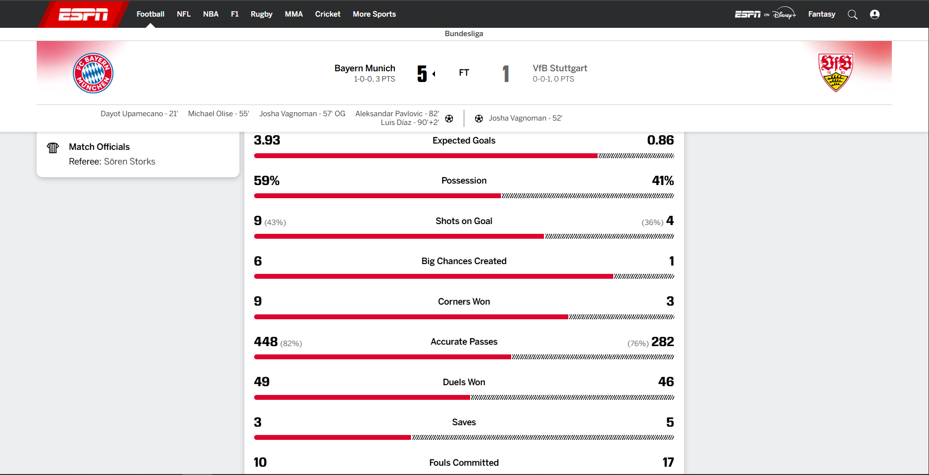Open the user profile icon

[875, 14]
